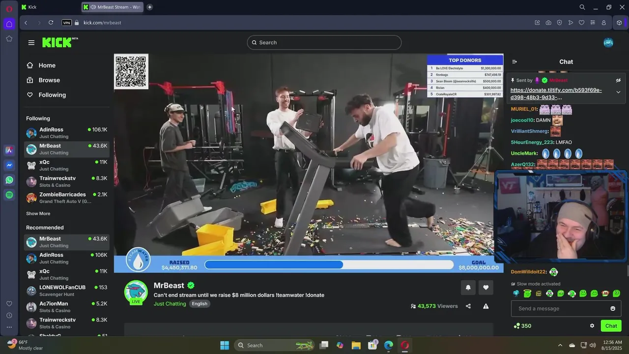
Task: Click the MrBeast sender name in pinned message
Action: [x=558, y=80]
